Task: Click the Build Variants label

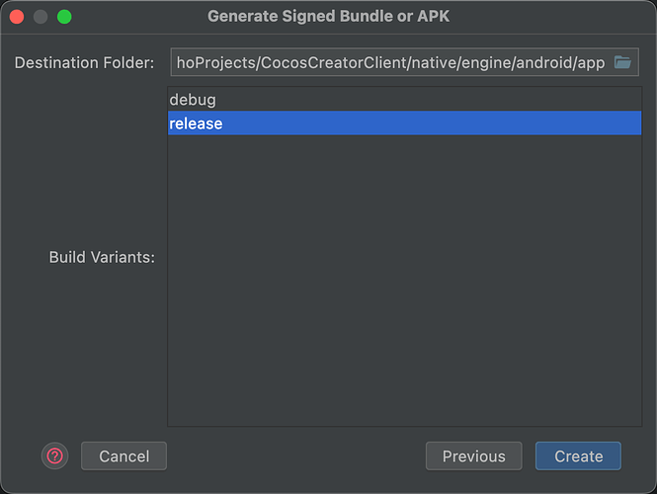Action: [102, 258]
